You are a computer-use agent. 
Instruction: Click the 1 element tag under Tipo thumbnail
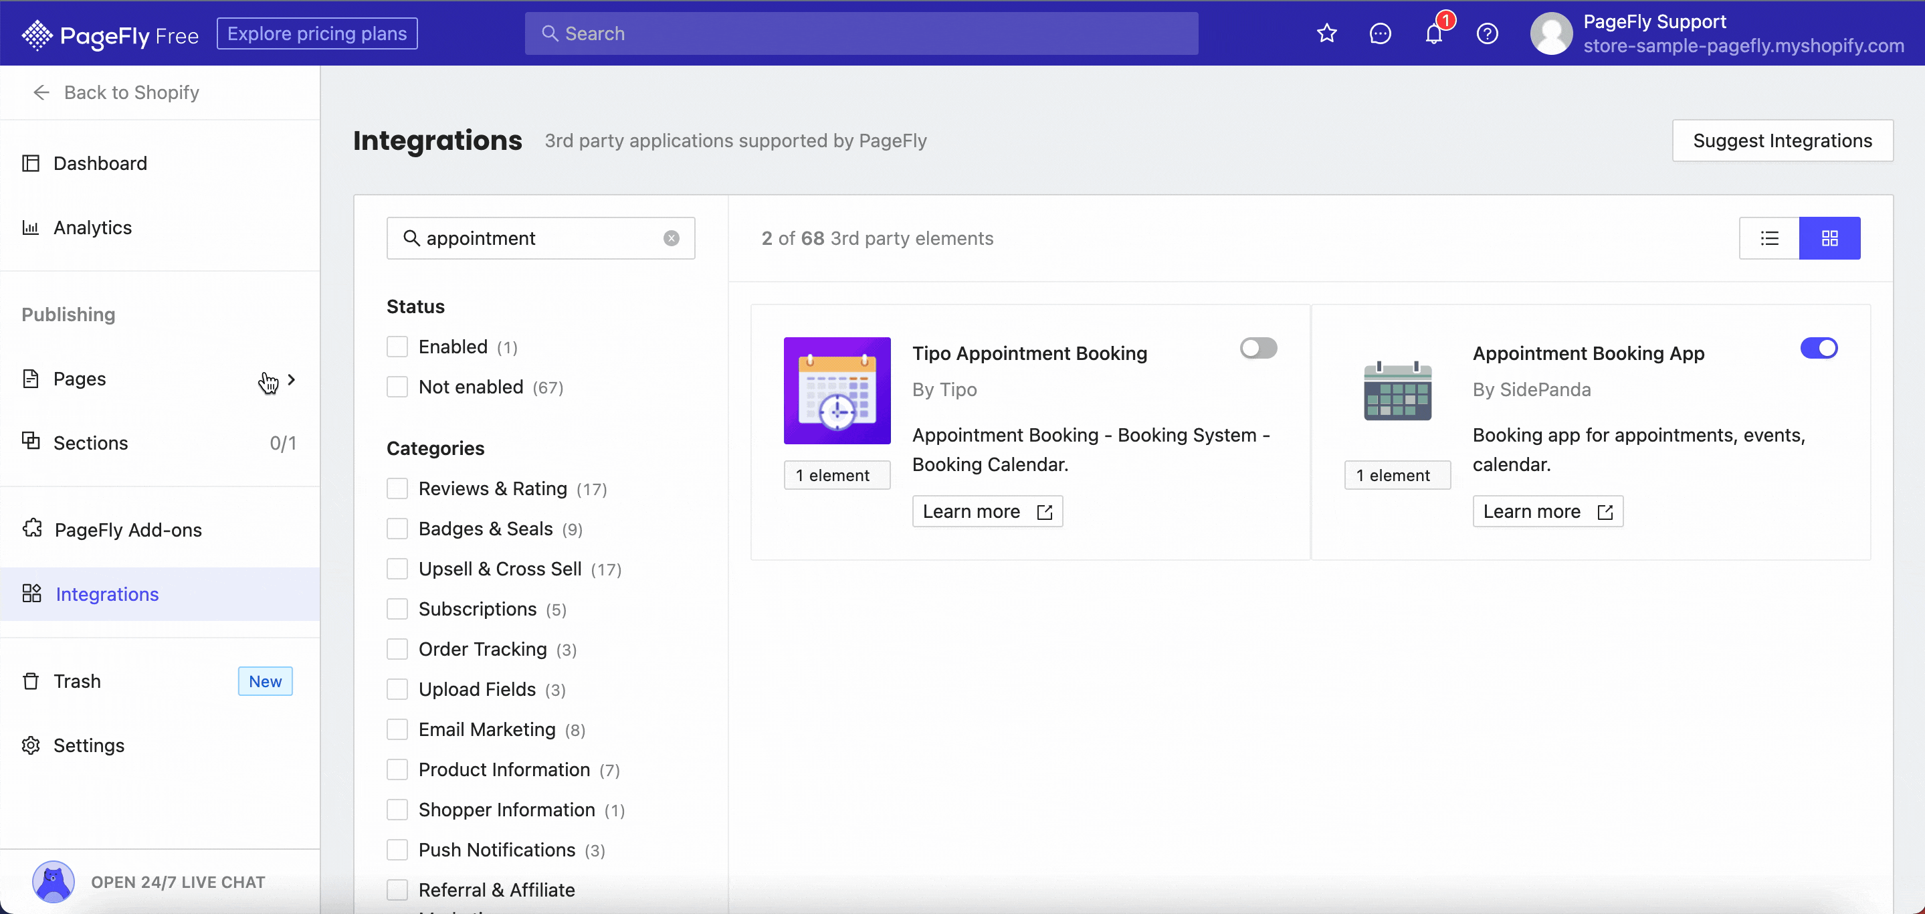pos(837,475)
